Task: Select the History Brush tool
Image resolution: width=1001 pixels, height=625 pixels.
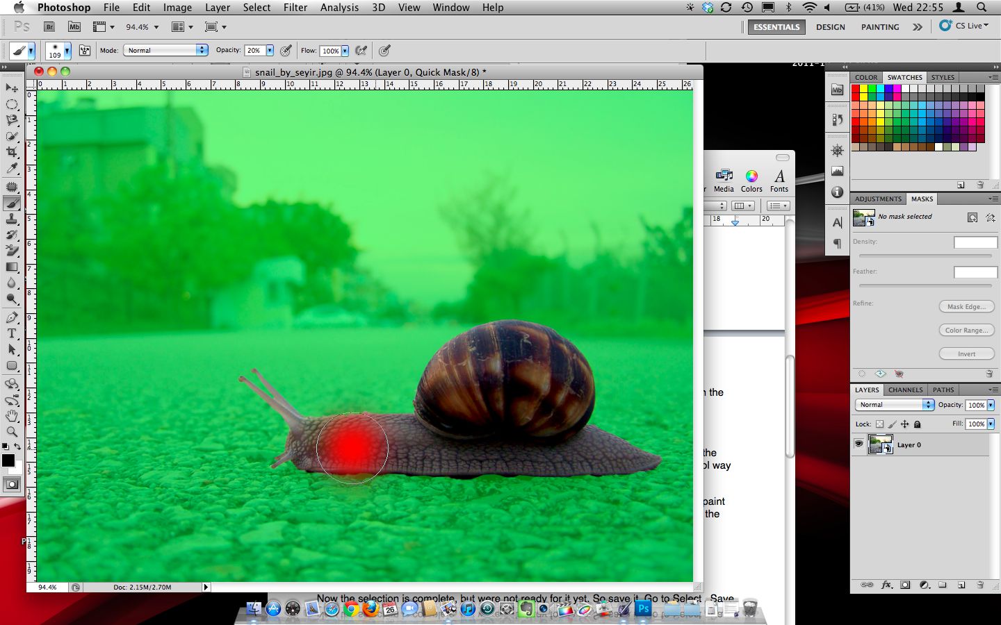Action: pos(12,235)
